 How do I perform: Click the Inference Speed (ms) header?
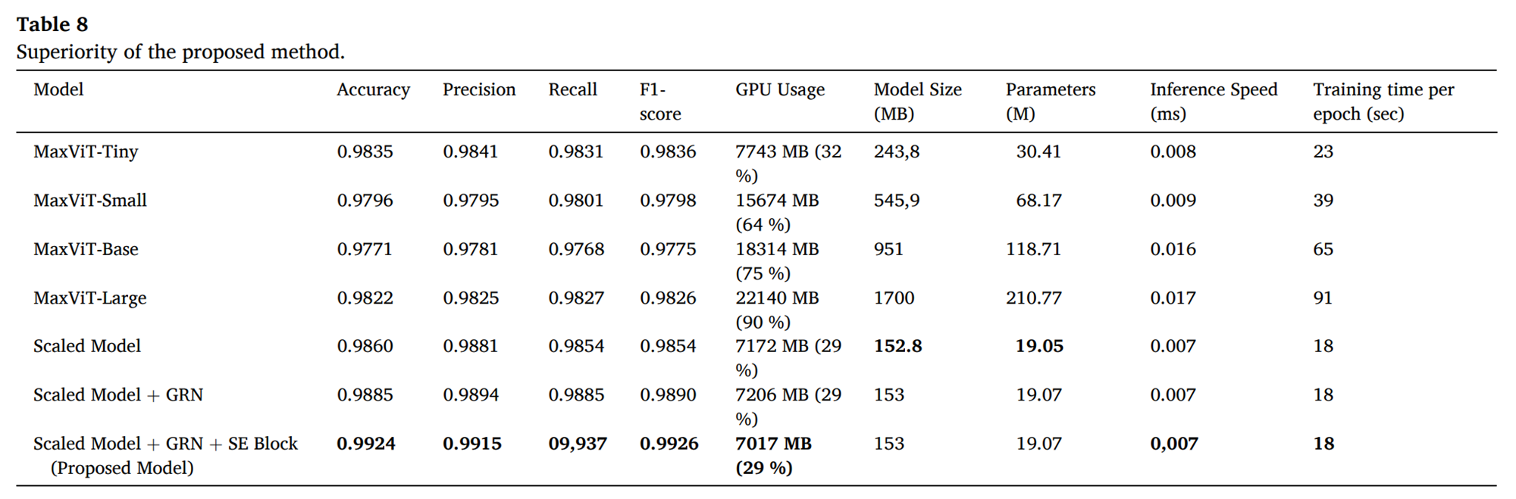(x=1213, y=101)
